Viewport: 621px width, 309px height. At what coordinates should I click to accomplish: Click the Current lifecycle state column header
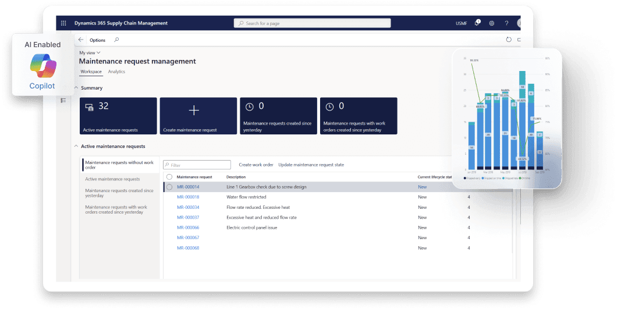435,177
